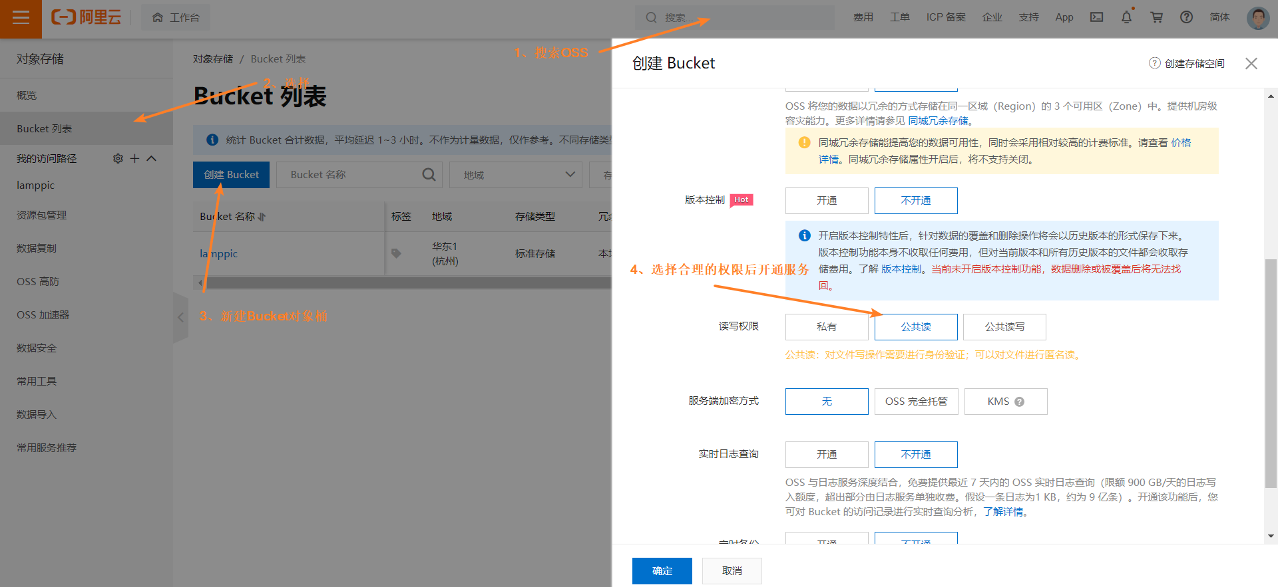
Task: Launch the Cloud Shell terminal icon
Action: tap(1096, 17)
